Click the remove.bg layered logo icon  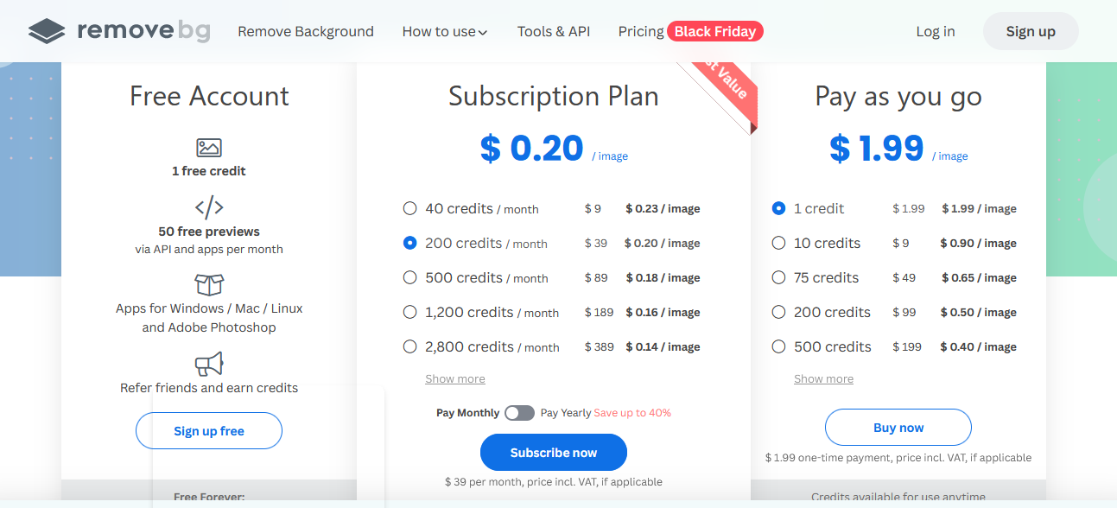47,32
